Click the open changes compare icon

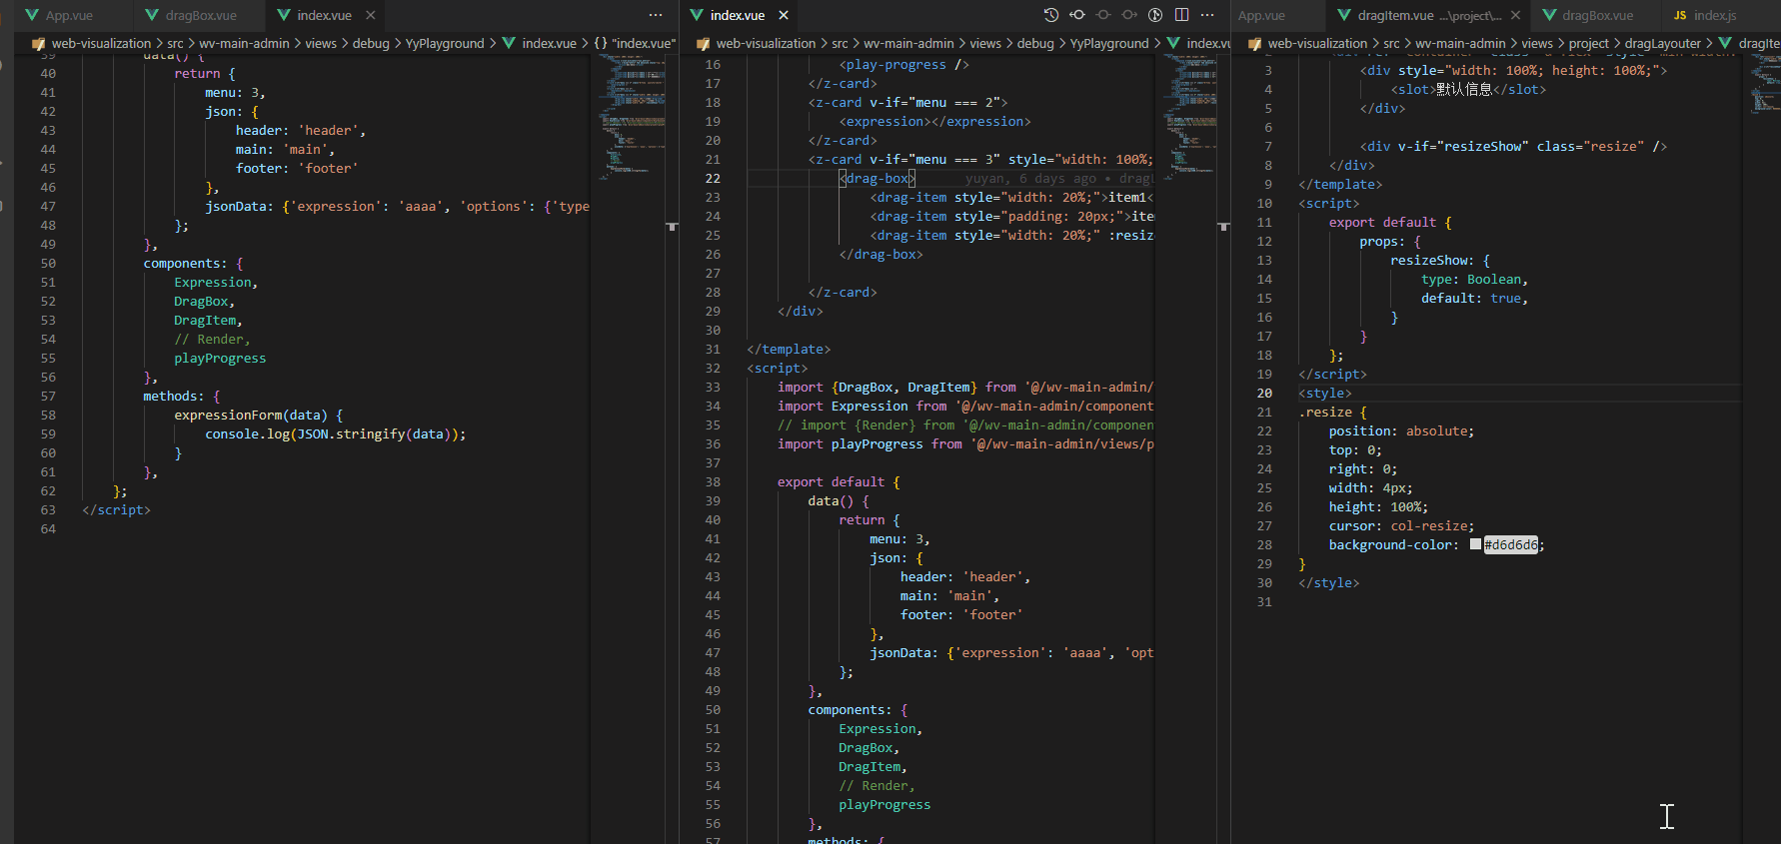tap(1077, 15)
